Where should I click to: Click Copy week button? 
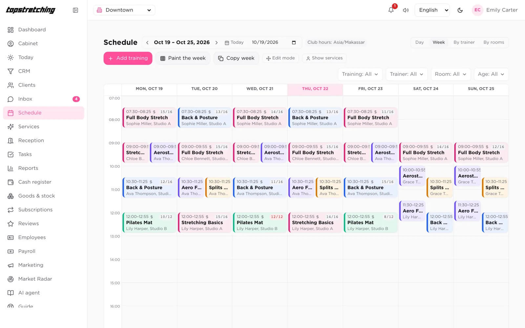[x=236, y=58]
